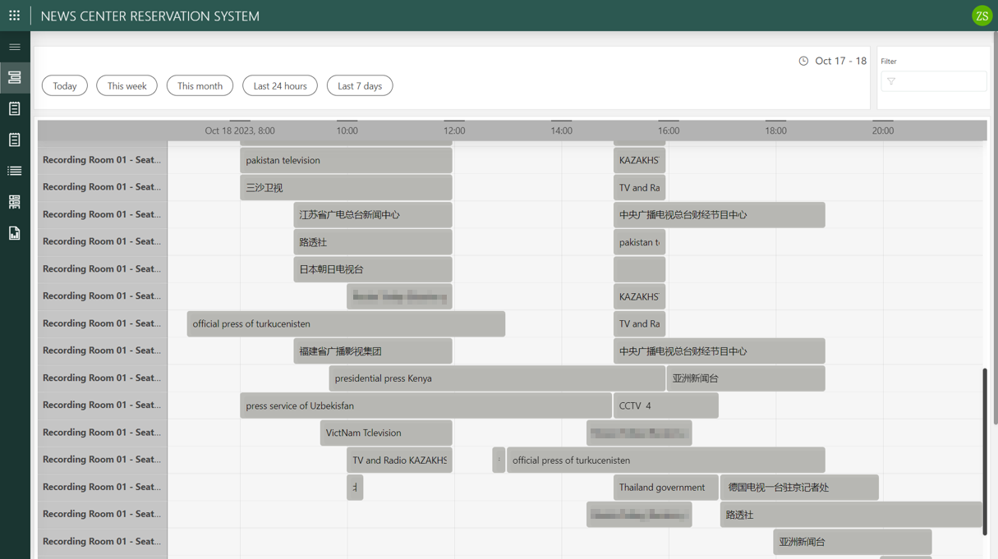Open the app launcher grid icon

point(15,16)
